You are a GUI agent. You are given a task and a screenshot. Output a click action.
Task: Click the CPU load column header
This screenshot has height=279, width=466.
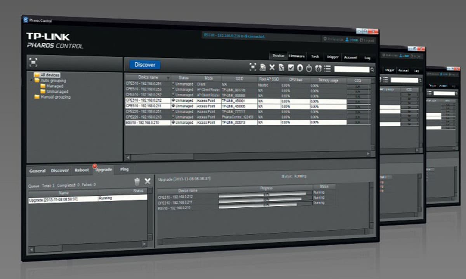[x=295, y=79]
